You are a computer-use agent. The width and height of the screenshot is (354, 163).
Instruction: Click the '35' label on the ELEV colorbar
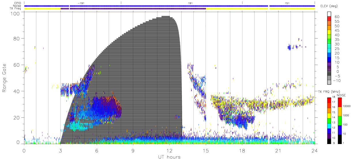(338, 40)
